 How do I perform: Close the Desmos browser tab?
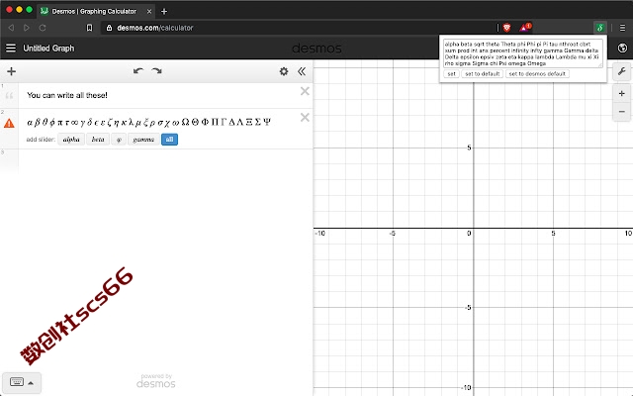coord(149,11)
